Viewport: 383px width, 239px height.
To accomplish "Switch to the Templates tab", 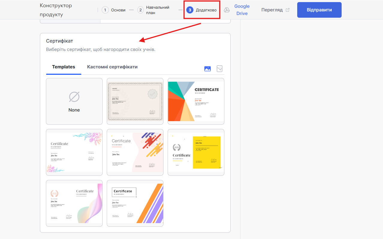I will (64, 67).
